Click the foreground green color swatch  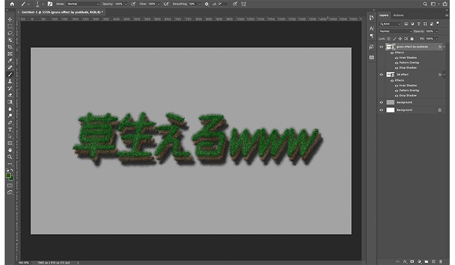pyautogui.click(x=8, y=175)
